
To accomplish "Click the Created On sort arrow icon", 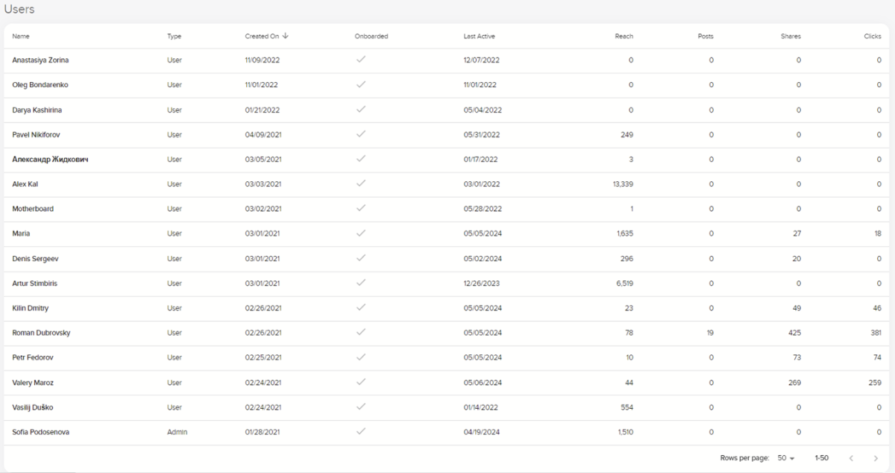I will (x=286, y=36).
